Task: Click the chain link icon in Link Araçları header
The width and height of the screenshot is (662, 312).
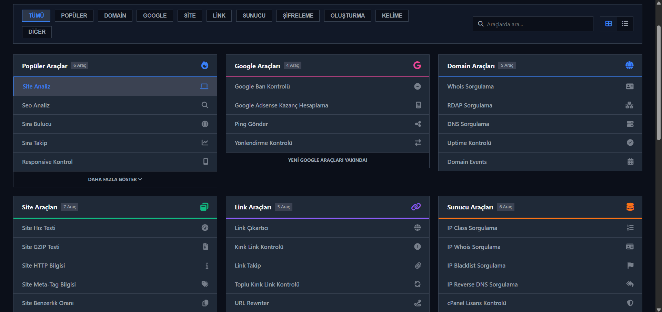Action: 416,207
